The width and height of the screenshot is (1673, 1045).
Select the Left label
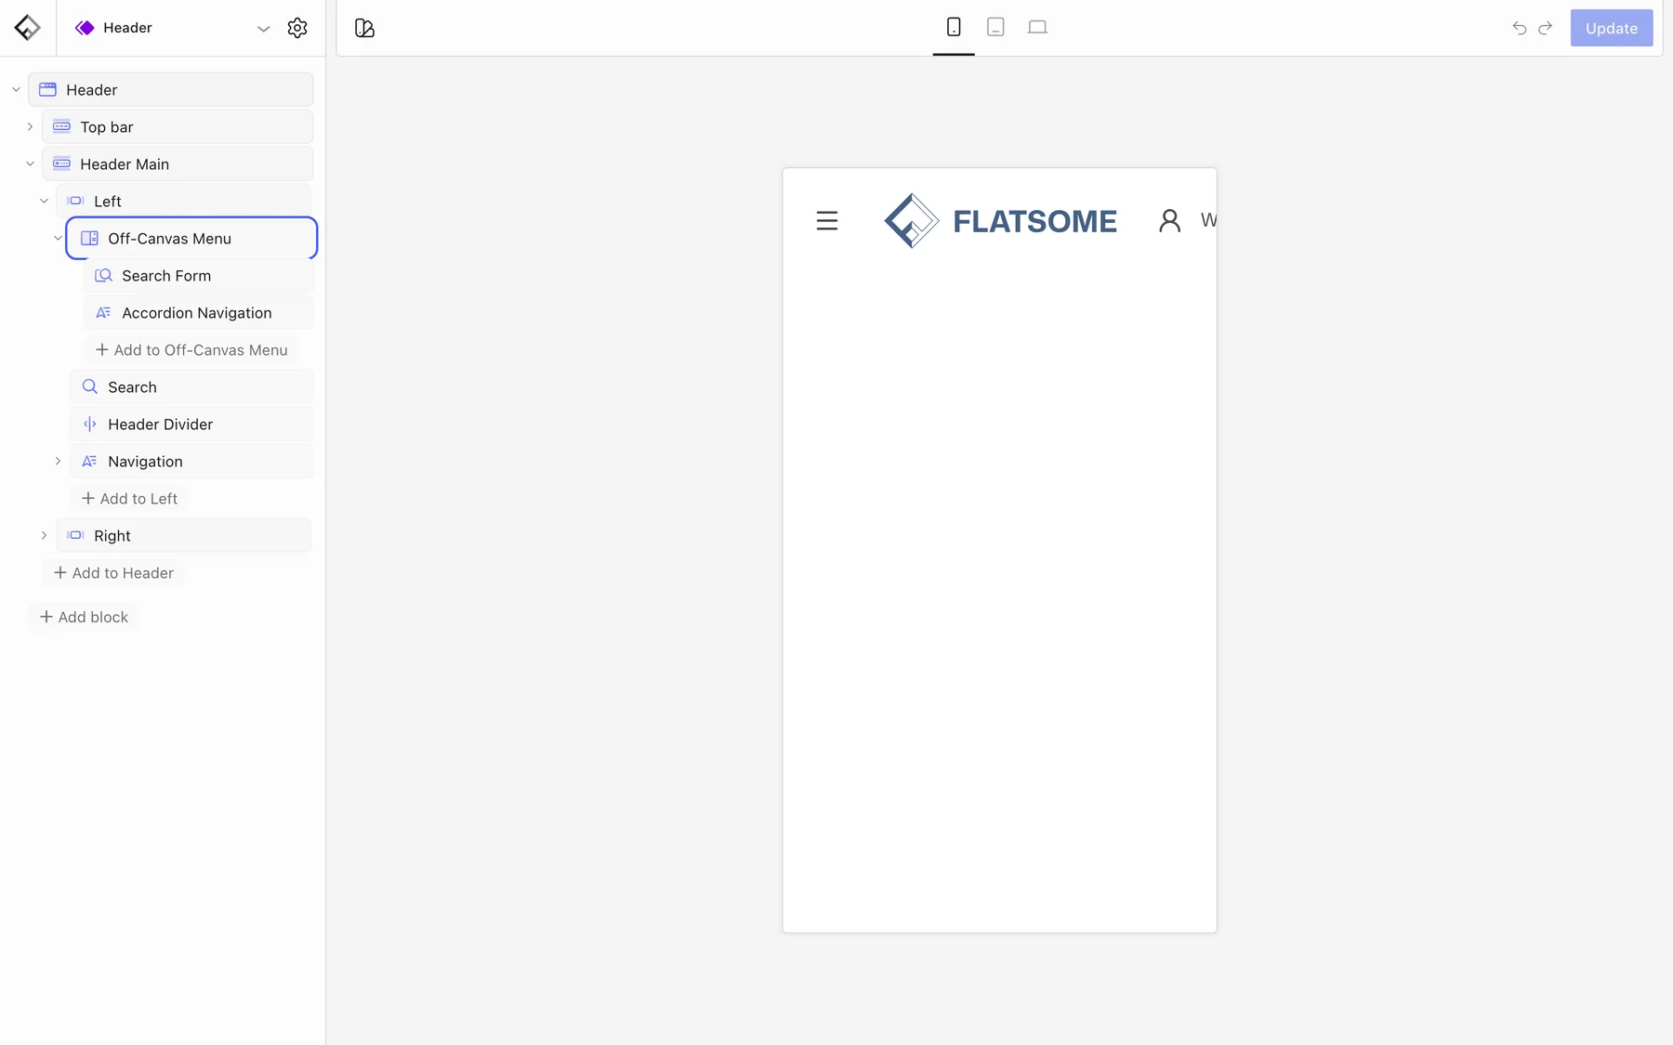coord(108,202)
